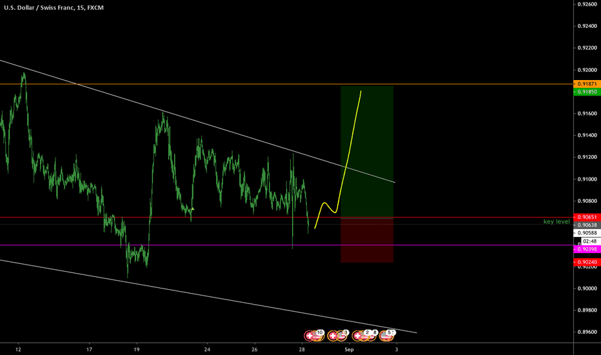Click the 0.90800 price scale value
The height and width of the screenshot is (355, 601).
pos(587,201)
